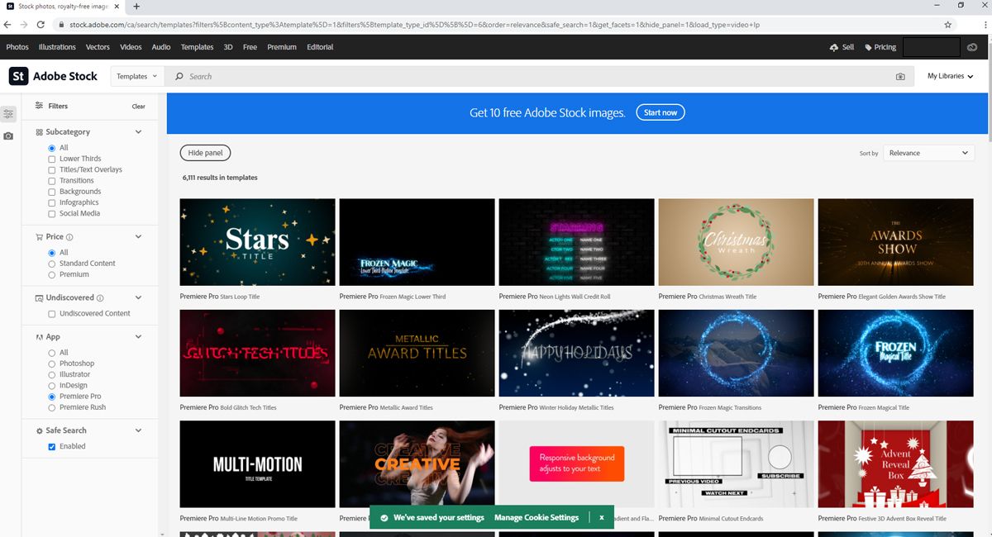Dismiss the cookie settings notification
Viewport: 992px width, 537px height.
click(601, 517)
